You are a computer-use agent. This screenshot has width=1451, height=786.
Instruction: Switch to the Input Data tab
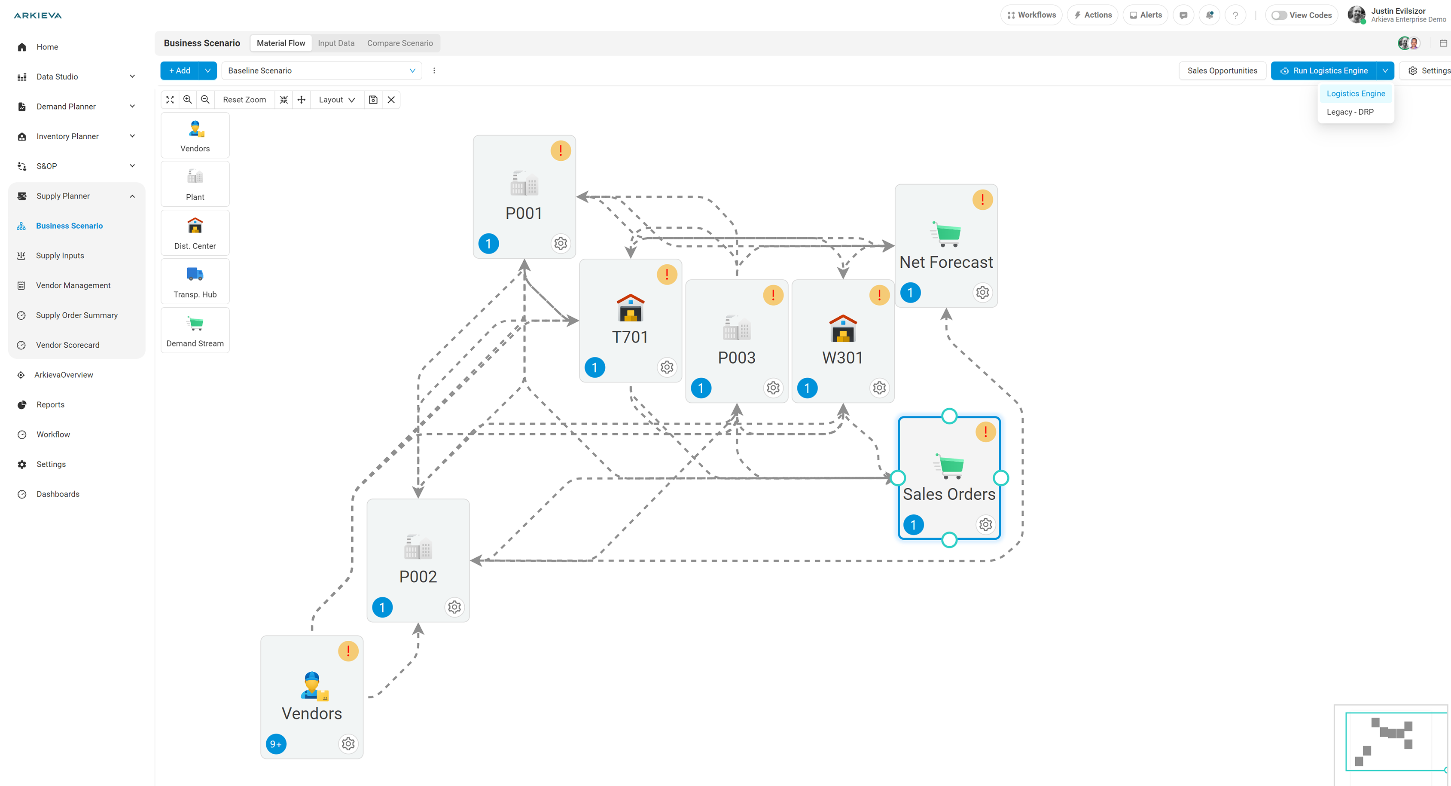click(336, 43)
